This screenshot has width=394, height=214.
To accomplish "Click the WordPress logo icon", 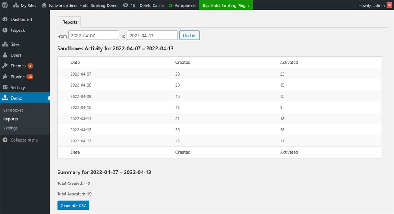I will [5, 5].
